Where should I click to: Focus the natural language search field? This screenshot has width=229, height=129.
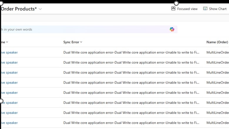[x=89, y=29]
